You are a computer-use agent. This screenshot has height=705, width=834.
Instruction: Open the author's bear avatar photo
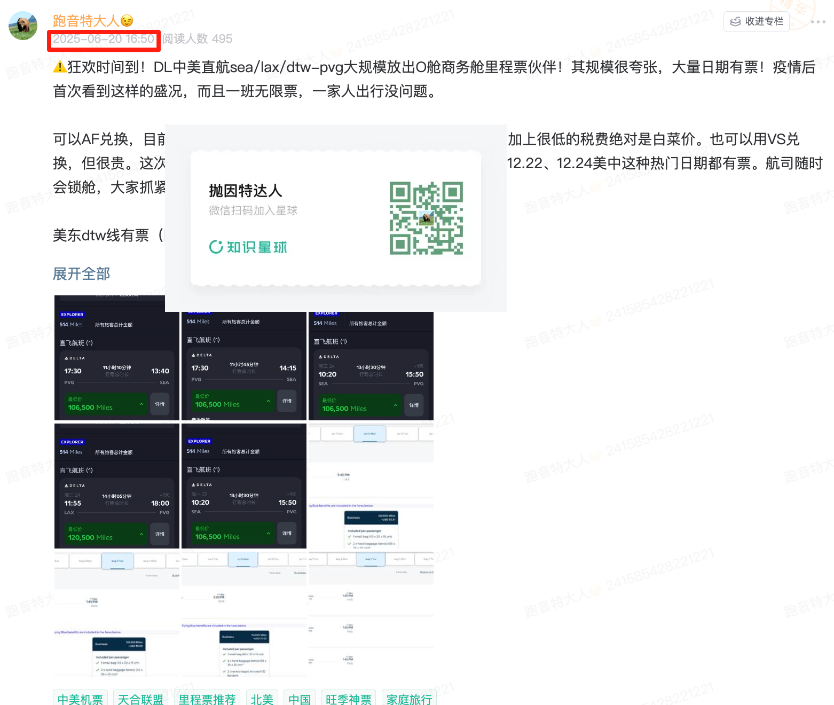[x=23, y=26]
